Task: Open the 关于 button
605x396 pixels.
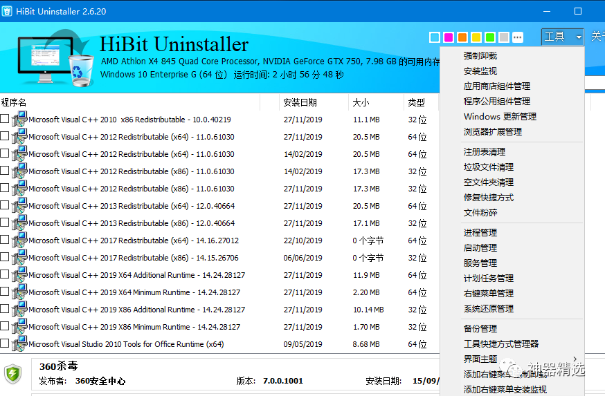Action: click(x=597, y=37)
